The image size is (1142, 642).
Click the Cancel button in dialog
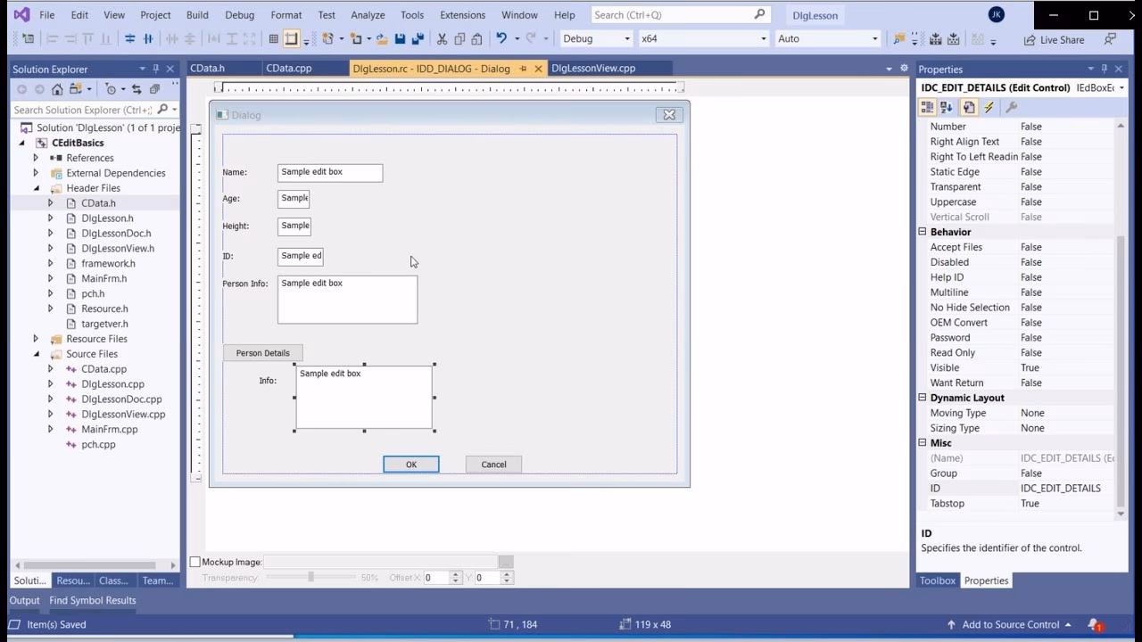[493, 465]
